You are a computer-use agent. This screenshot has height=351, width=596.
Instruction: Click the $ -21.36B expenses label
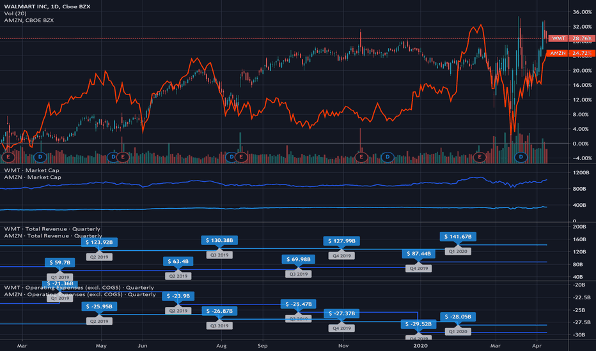pos(59,283)
